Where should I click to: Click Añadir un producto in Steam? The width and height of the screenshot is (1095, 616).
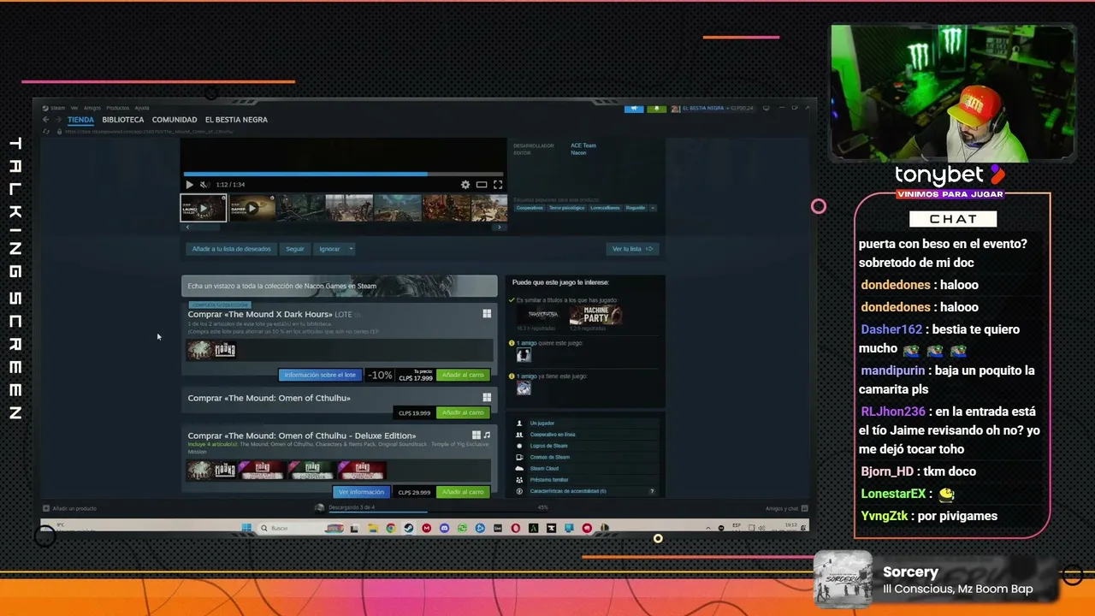point(70,508)
